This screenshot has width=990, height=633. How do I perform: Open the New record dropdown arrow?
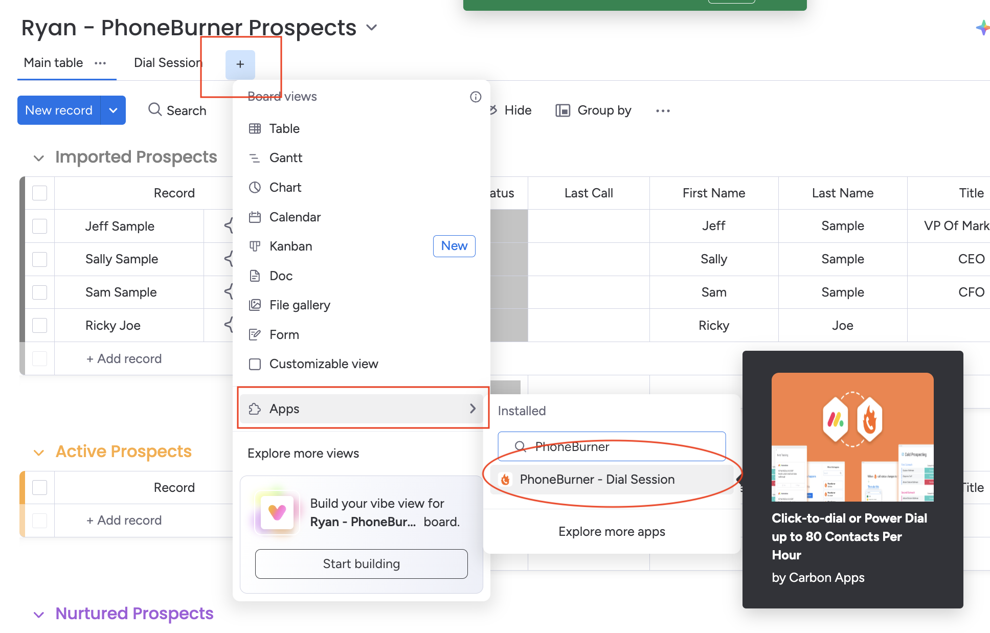(x=113, y=110)
